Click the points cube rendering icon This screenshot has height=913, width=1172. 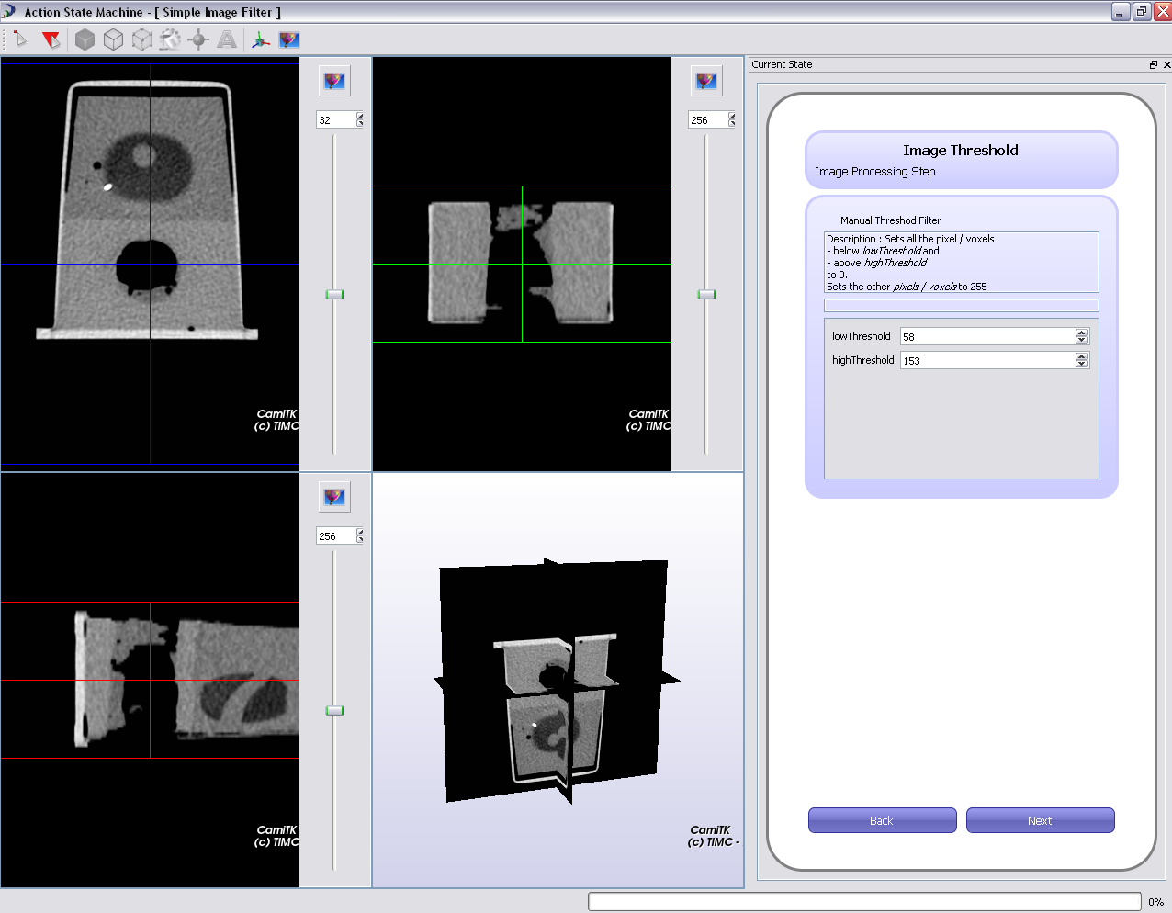coord(141,39)
